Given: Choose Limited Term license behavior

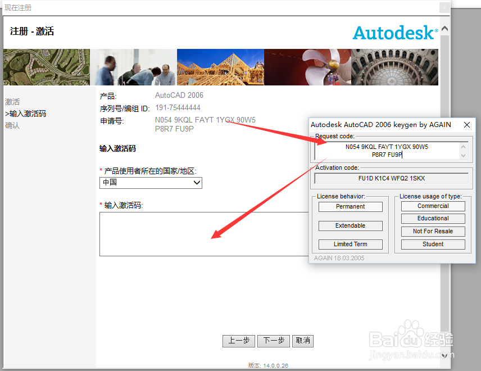Looking at the screenshot, I should [x=350, y=244].
